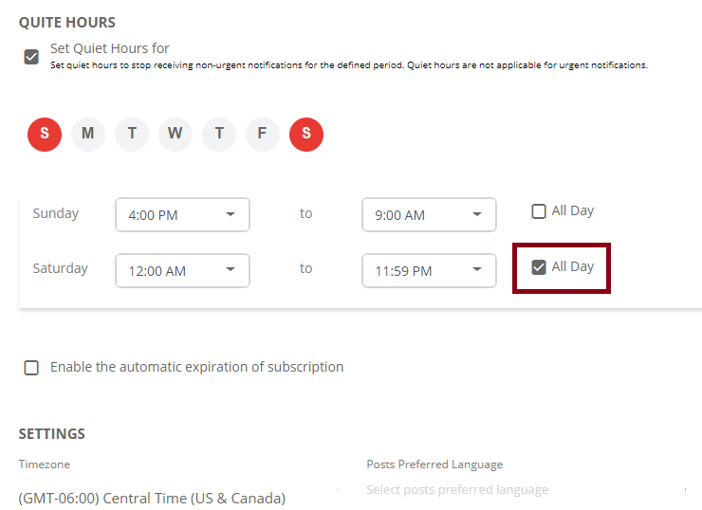Select the Thursday day circle

(219, 135)
